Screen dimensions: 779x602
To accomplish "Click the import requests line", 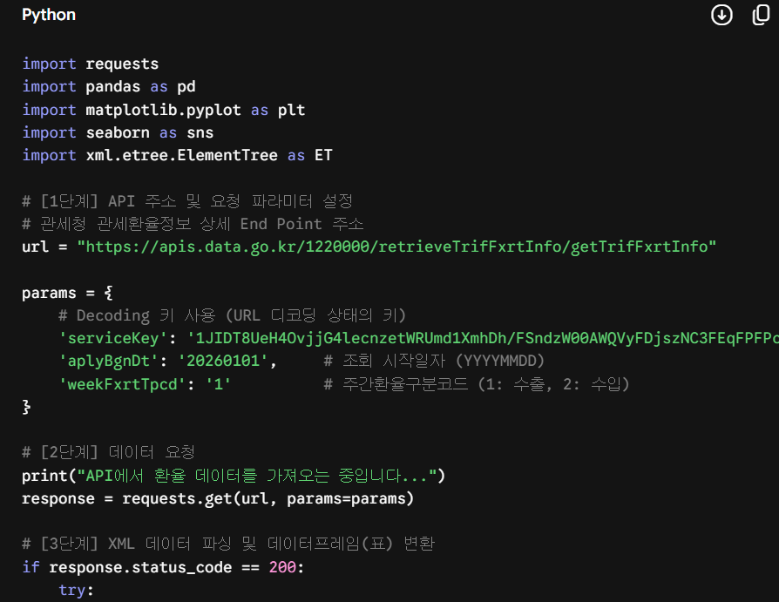I will (91, 64).
